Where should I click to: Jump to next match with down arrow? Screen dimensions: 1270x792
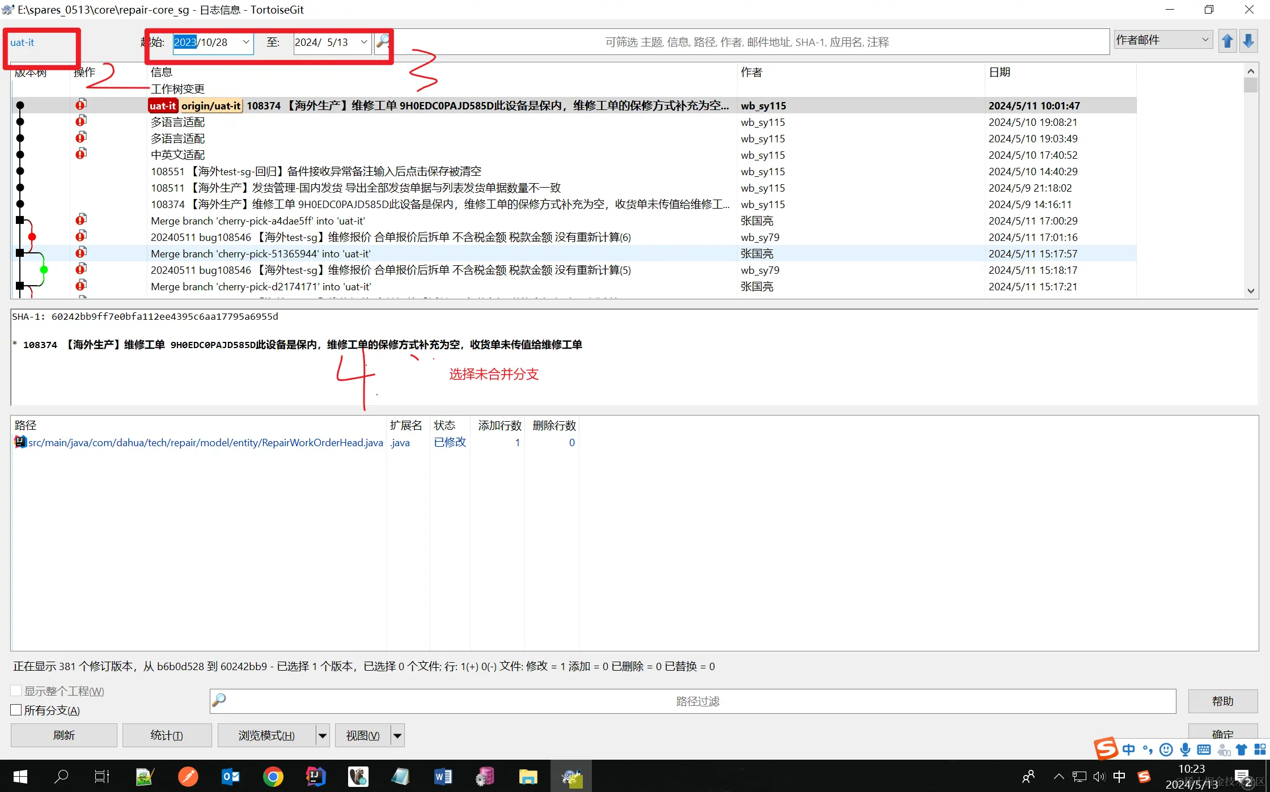tap(1248, 41)
